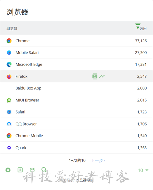This screenshot has width=153, height=190.
Task: Open search magnifier icon in footer
Action: click(44, 169)
